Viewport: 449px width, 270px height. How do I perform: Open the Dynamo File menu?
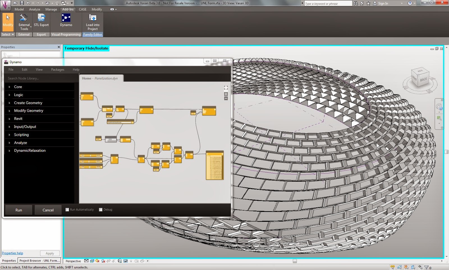click(x=11, y=70)
